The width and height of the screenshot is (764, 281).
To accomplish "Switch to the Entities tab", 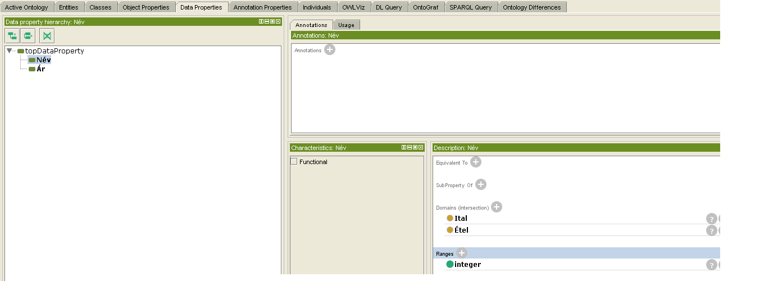I will pyautogui.click(x=70, y=7).
